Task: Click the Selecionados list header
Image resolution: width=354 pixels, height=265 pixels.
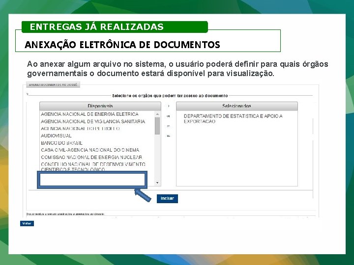Action: [x=237, y=106]
